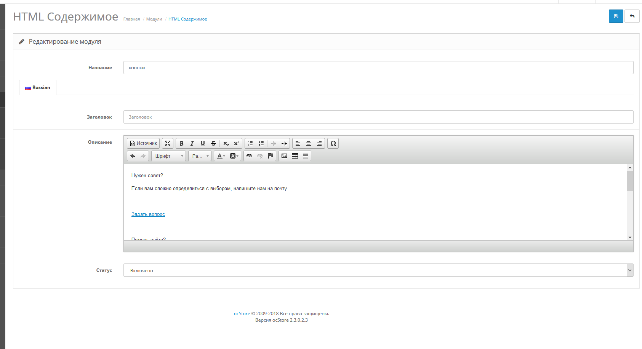Image resolution: width=642 pixels, height=349 pixels.
Task: Select the Russian language tab
Action: 38,87
